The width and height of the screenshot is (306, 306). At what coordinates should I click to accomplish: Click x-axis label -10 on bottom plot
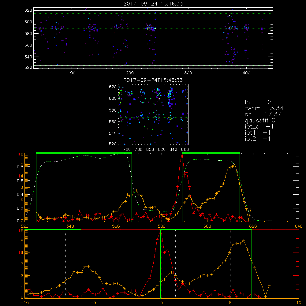(24, 303)
